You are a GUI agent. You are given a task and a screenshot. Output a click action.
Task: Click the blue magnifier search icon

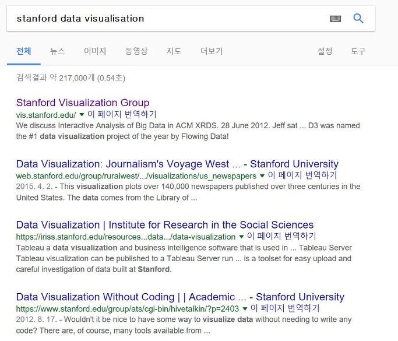pyautogui.click(x=358, y=19)
